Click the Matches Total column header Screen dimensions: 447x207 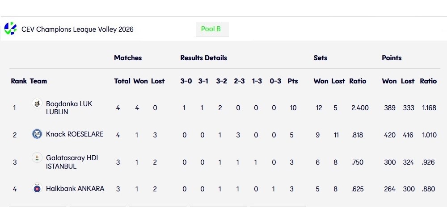click(122, 81)
